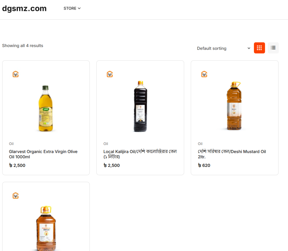Viewport: 288px width, 251px height.
Task: Switch to grid view layout
Action: click(x=259, y=48)
